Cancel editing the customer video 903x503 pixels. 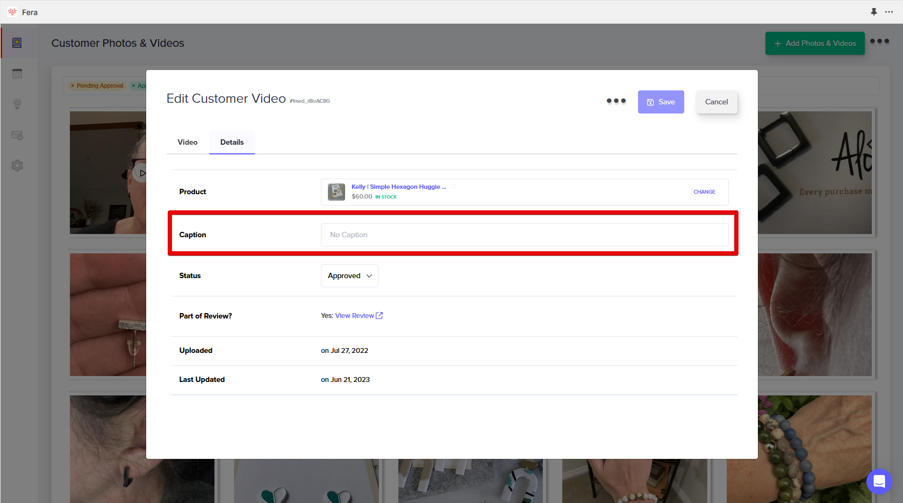716,102
